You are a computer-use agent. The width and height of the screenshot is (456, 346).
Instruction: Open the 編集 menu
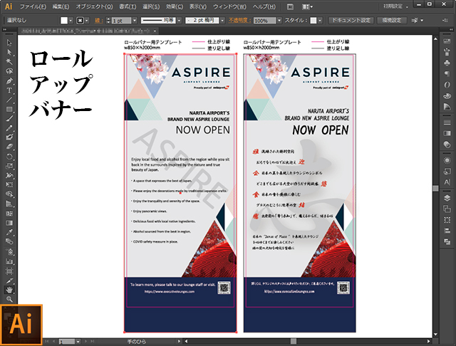(x=61, y=6)
